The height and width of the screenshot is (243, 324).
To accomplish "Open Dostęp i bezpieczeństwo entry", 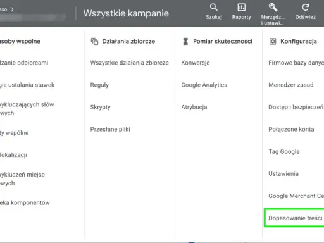I will [x=296, y=107].
